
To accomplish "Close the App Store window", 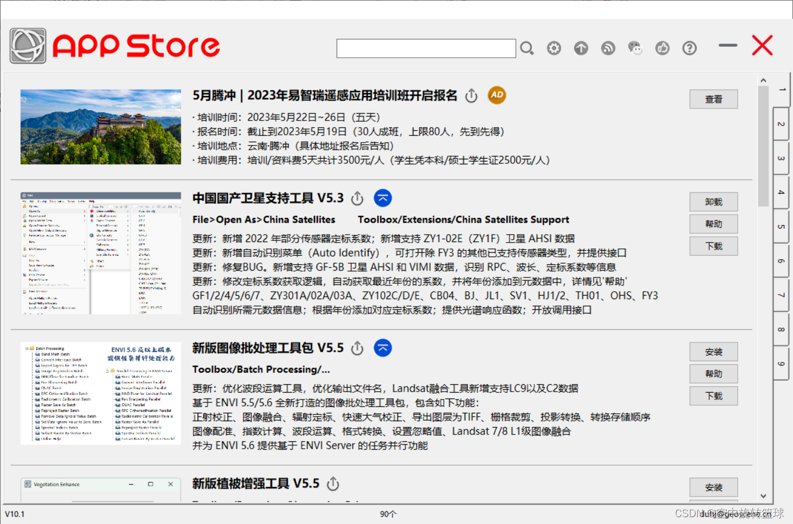I will pos(762,45).
